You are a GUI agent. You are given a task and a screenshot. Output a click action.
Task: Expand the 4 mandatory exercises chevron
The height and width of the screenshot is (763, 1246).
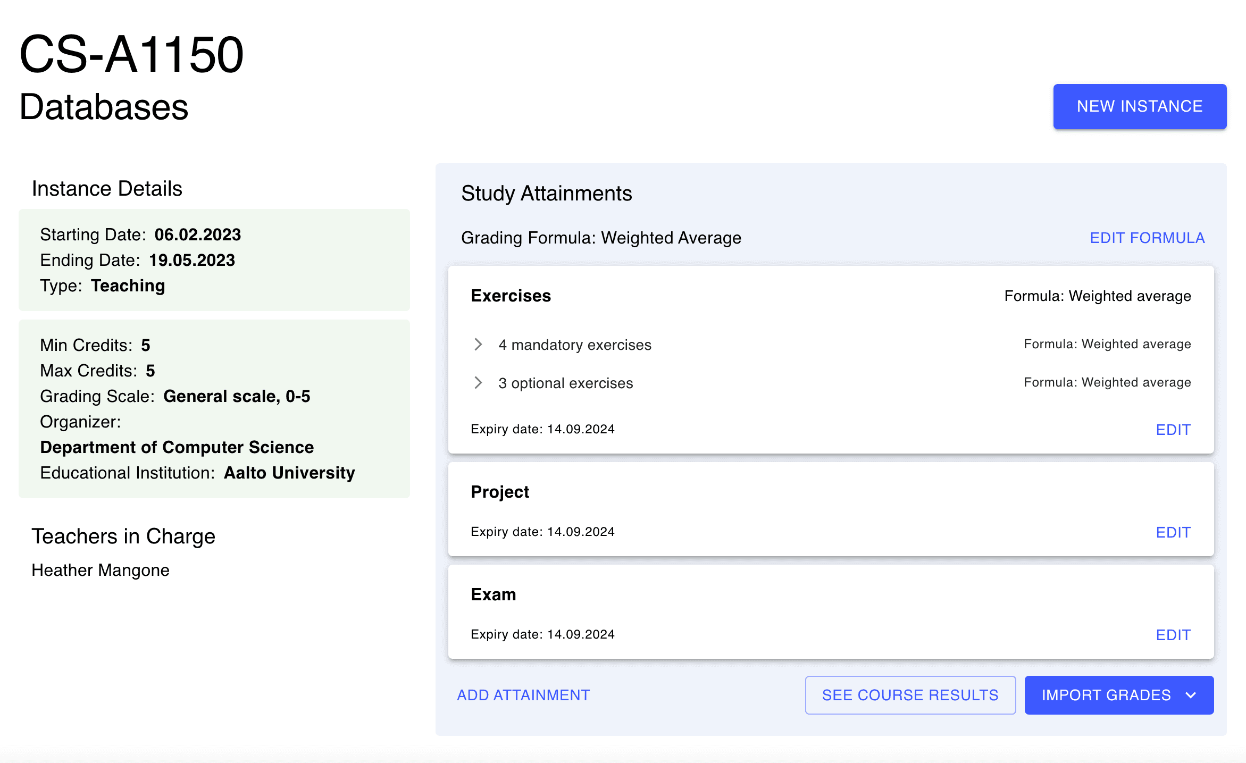[x=478, y=345]
